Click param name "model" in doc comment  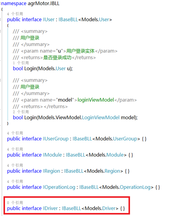click(x=65, y=100)
